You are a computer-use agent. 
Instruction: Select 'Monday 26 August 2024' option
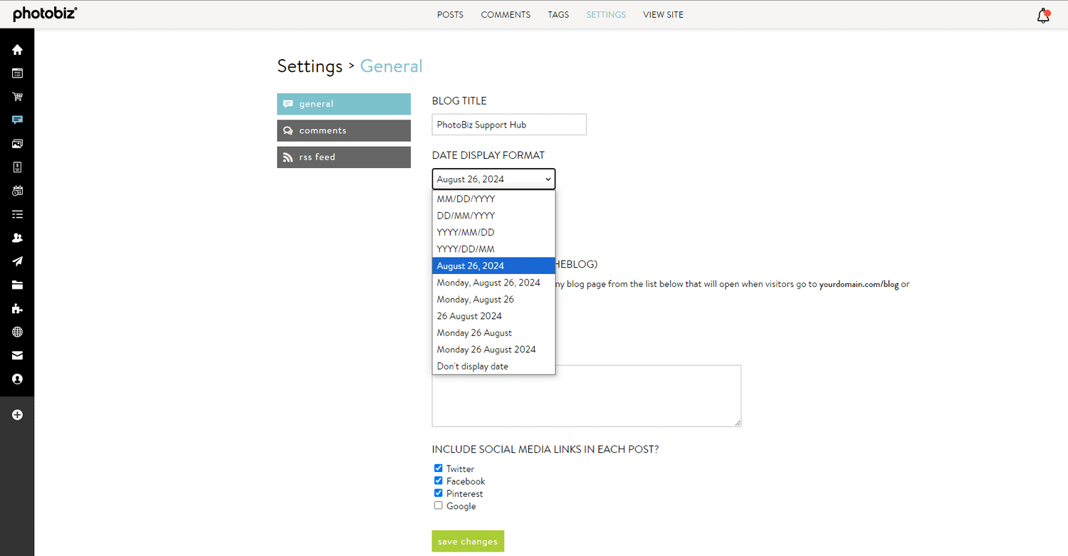[493, 350]
